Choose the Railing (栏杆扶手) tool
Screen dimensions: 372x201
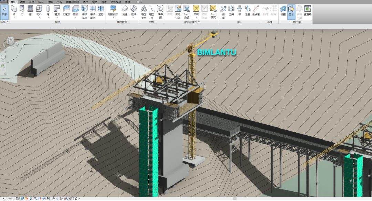click(x=113, y=11)
